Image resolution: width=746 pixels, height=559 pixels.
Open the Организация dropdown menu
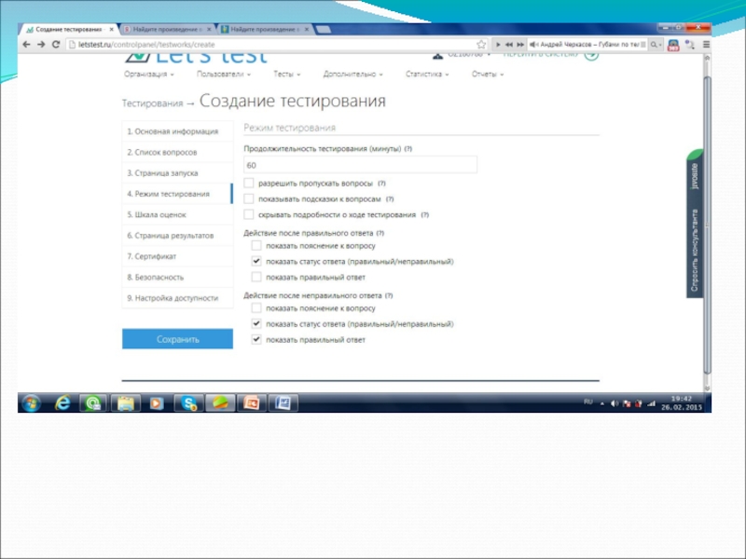(149, 75)
